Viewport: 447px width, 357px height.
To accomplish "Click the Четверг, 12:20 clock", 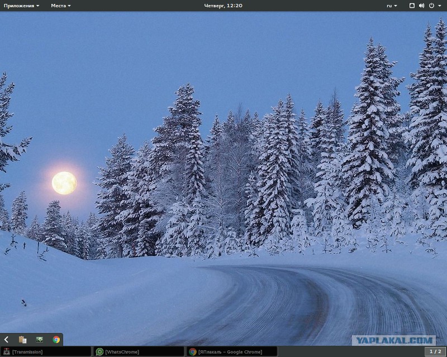I will pyautogui.click(x=223, y=6).
